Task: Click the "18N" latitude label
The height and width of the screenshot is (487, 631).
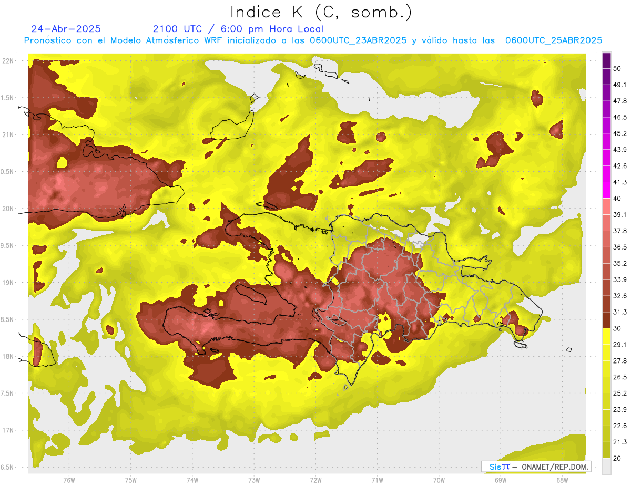Action: tap(8, 356)
